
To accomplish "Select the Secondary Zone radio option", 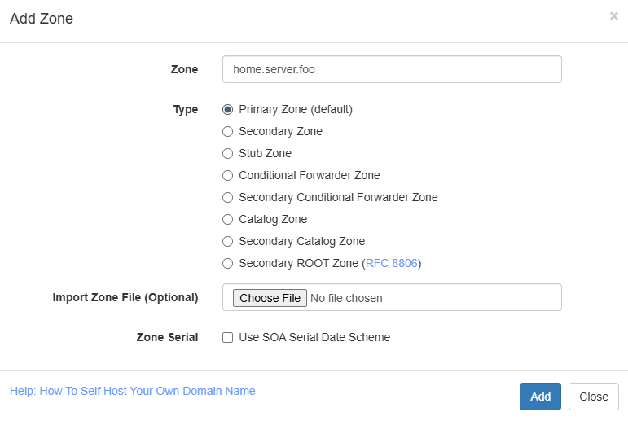I will 228,131.
